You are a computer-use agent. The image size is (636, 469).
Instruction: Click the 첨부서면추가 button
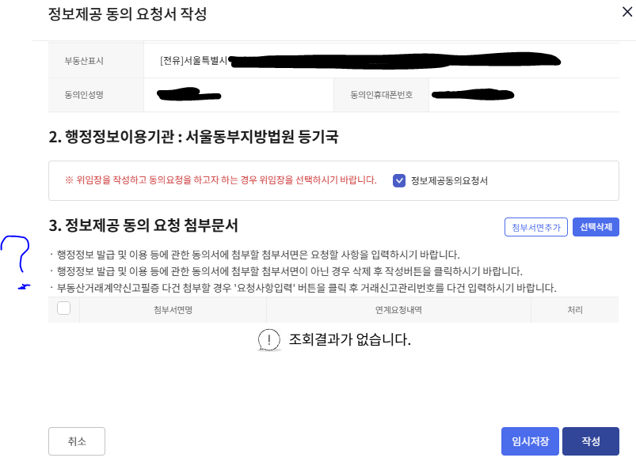click(535, 227)
